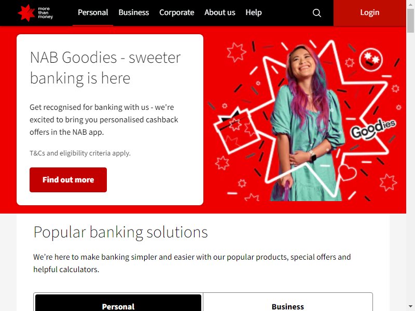This screenshot has width=415, height=311.
Task: Click the vertical scrollbar thumb
Action: pos(410,20)
